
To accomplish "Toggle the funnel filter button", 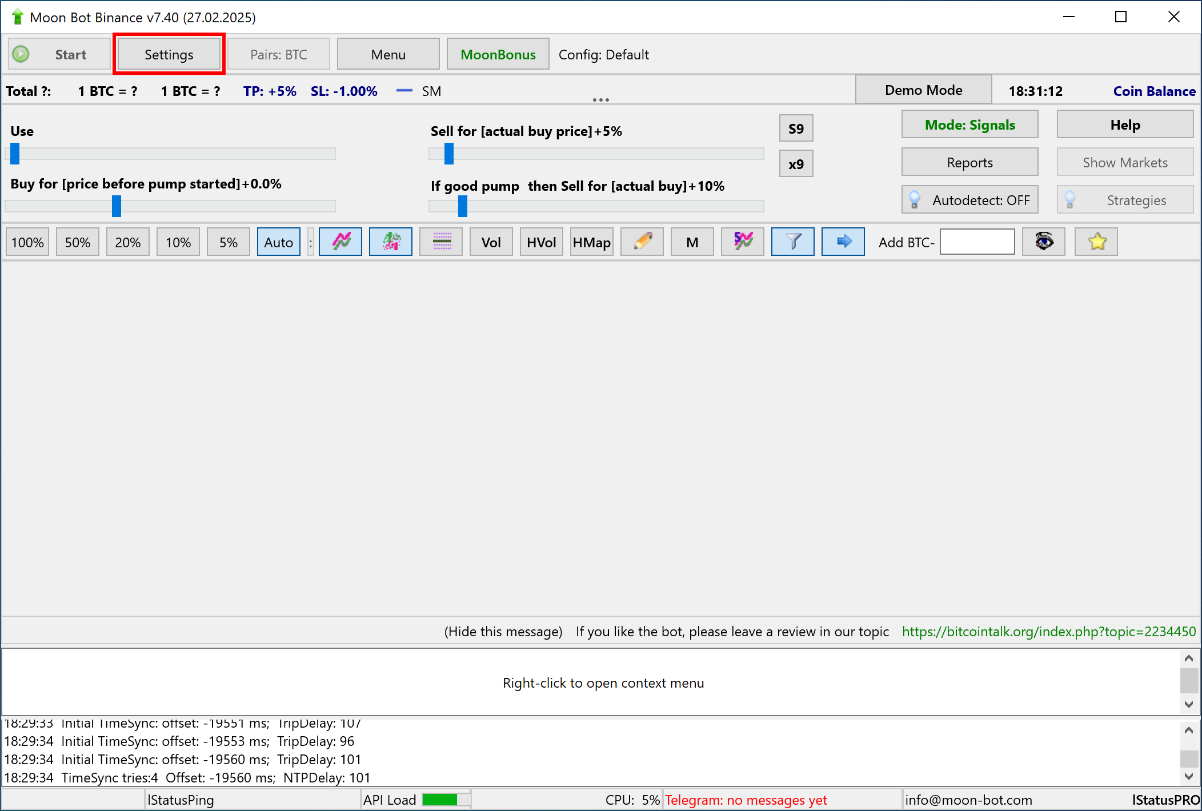I will pos(793,242).
